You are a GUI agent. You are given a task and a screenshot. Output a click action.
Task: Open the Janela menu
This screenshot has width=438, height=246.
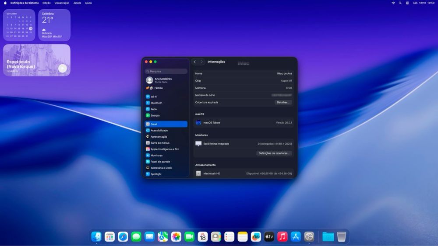point(77,3)
